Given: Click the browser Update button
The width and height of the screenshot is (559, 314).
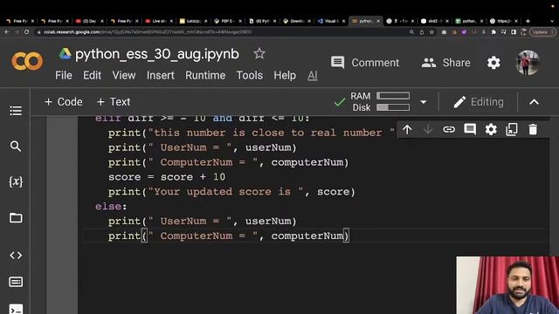Looking at the screenshot, I should [x=542, y=32].
